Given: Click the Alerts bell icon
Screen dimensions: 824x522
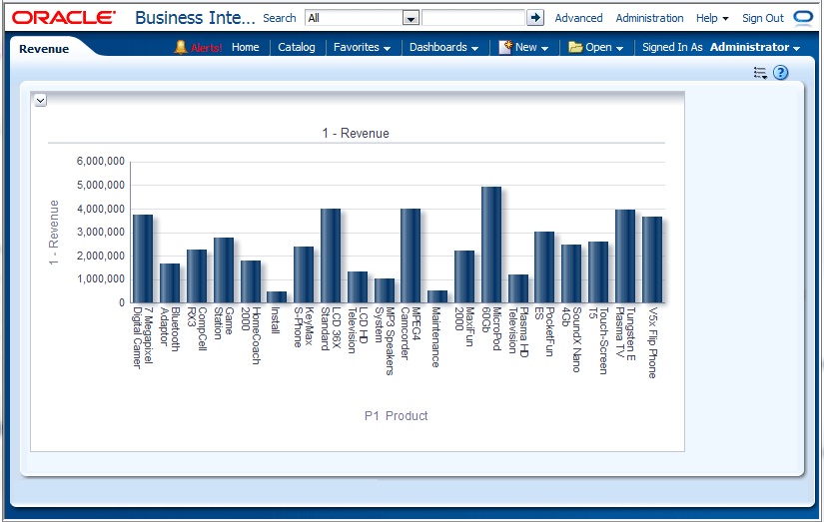Looking at the screenshot, I should pos(181,47).
